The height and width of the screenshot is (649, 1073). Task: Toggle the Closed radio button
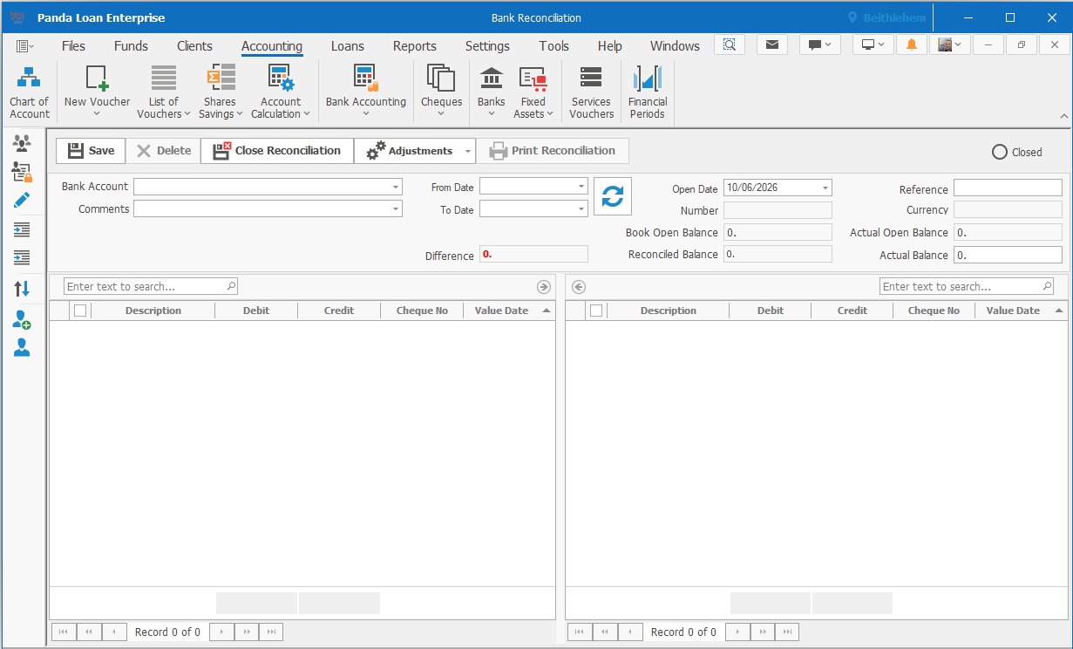(1000, 152)
